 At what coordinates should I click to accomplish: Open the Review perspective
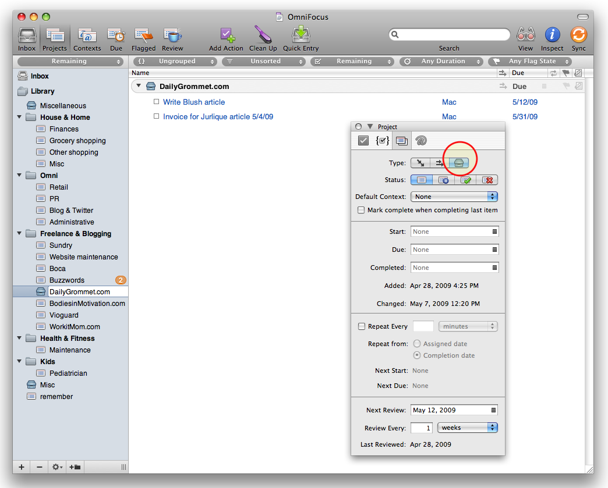click(x=172, y=39)
